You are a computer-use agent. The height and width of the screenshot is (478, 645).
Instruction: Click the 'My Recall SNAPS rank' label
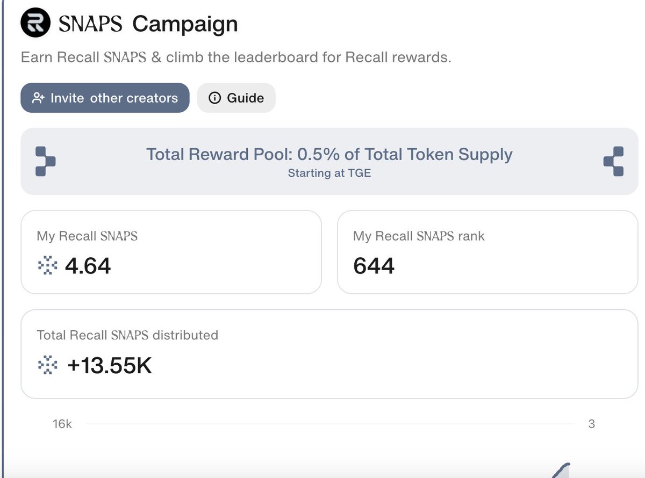[419, 236]
